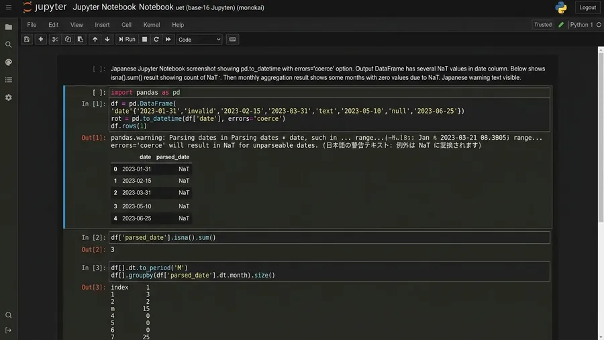Viewport: 604px width, 340px height.
Task: Open the Insert menu
Action: (102, 25)
